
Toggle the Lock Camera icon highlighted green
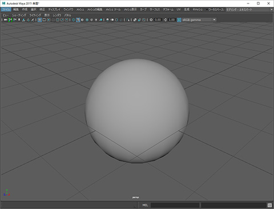10,20
